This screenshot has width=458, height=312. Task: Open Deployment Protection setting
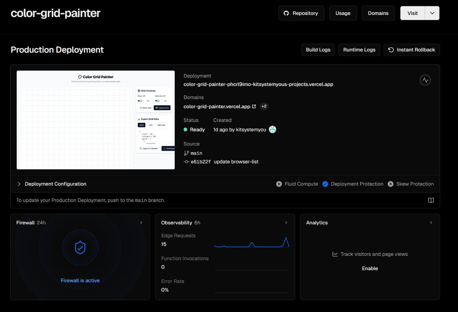(x=357, y=184)
